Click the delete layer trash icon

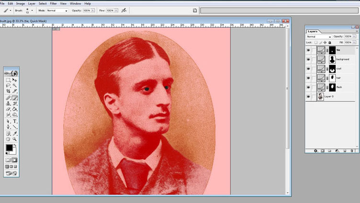(x=351, y=151)
